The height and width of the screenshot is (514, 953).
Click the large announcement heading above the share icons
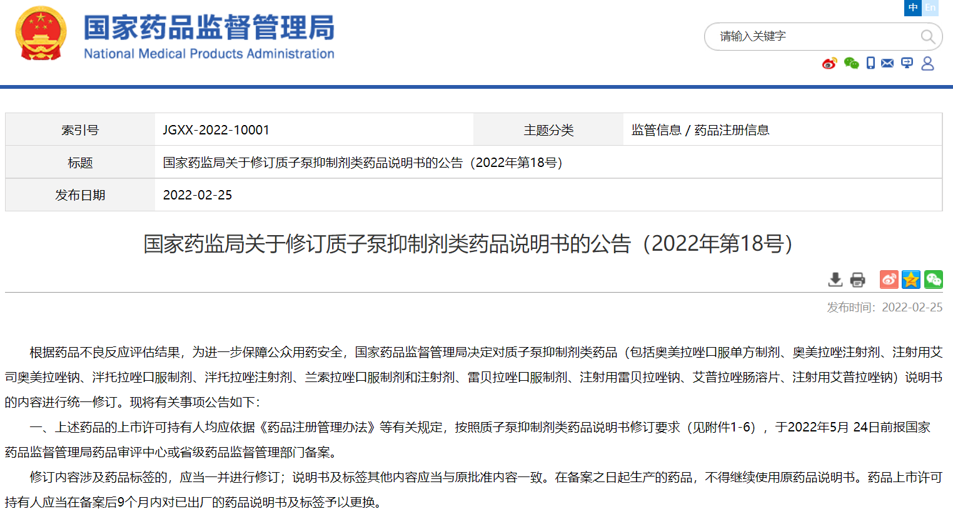point(468,244)
